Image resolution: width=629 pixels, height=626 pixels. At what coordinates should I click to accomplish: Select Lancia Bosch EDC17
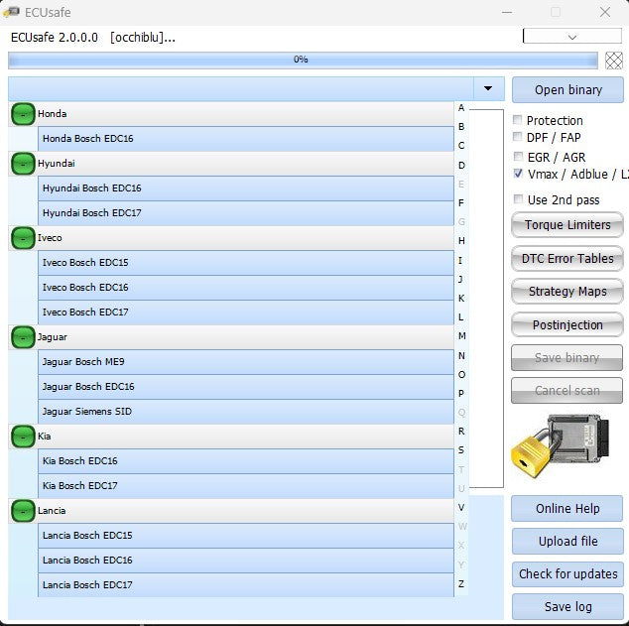(x=246, y=585)
